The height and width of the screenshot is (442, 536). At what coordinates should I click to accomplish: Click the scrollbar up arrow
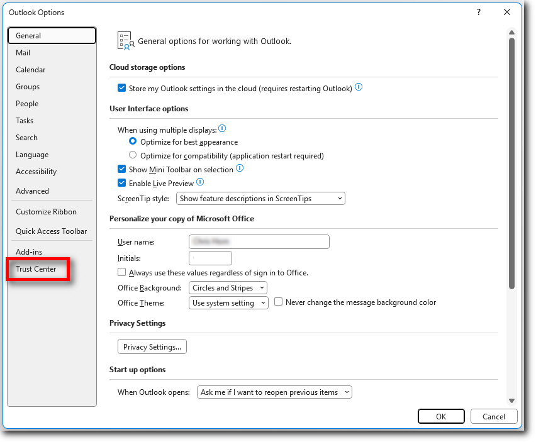click(511, 33)
